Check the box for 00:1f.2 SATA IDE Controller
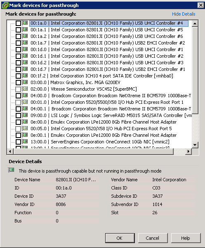Viewport: 205px width, 248px height. (18, 76)
